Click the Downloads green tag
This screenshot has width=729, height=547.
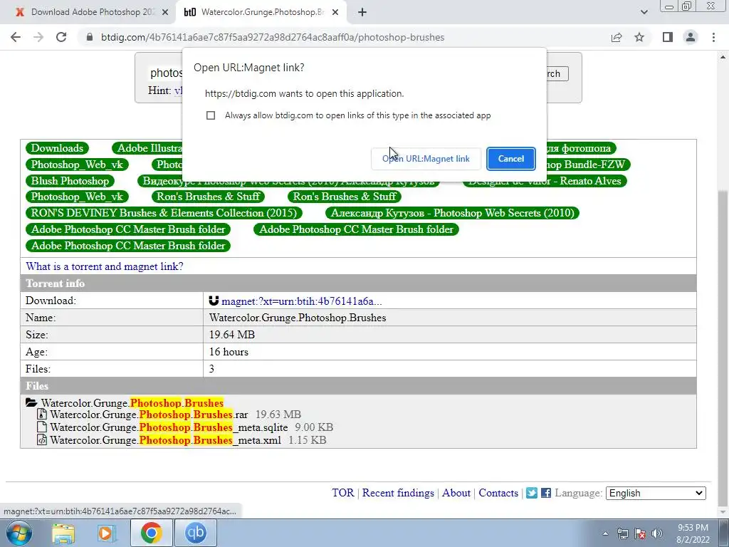pos(57,148)
